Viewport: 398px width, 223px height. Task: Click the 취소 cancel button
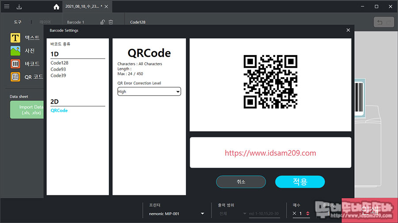(241, 182)
